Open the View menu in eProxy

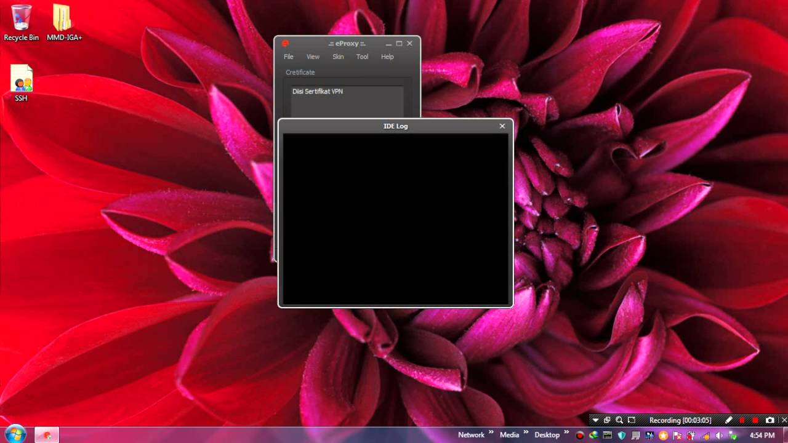[313, 57]
